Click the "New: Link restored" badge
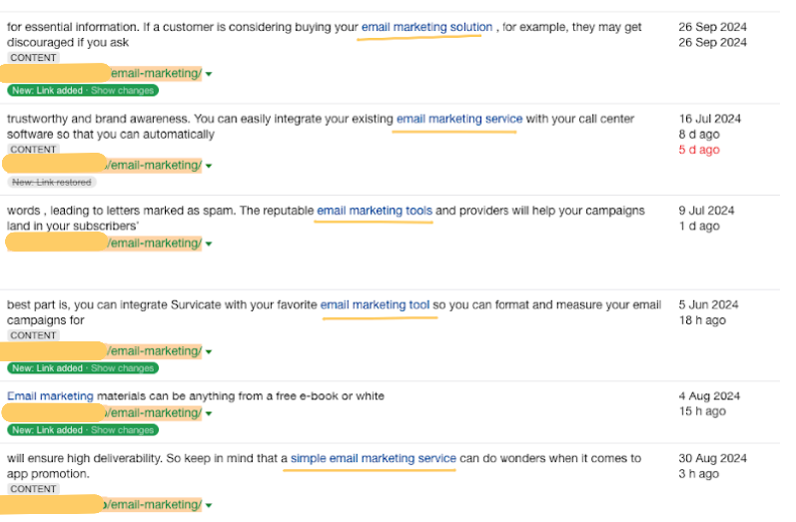This screenshot has width=796, height=522. coord(51,183)
